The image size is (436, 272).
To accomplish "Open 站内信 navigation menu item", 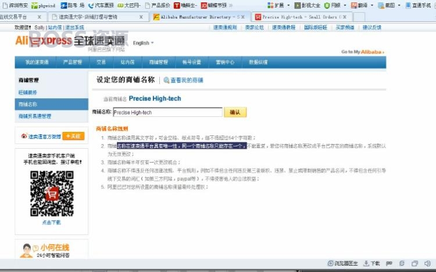I will pyautogui.click(x=127, y=62).
